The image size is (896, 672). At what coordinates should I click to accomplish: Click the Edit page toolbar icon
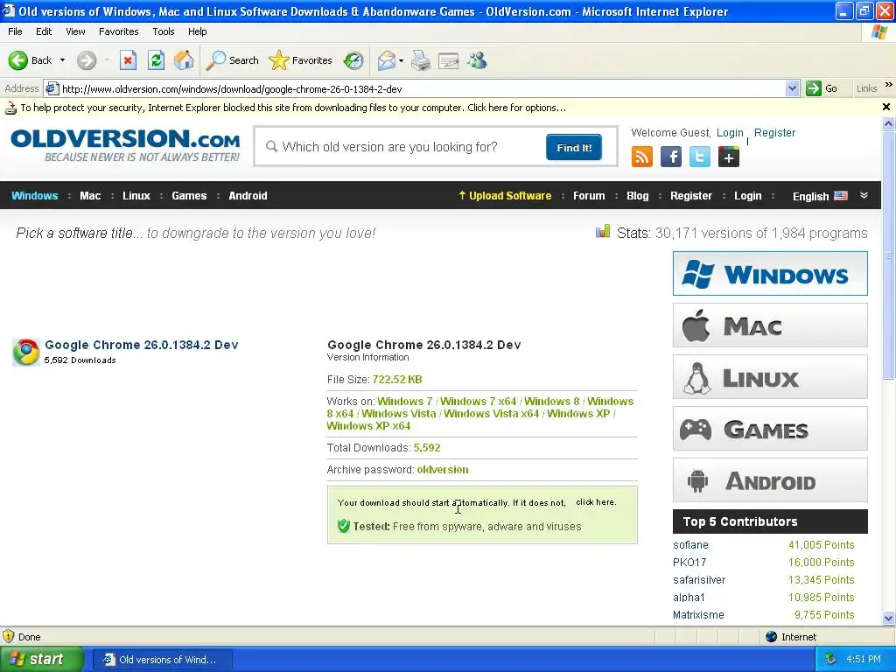tap(449, 60)
